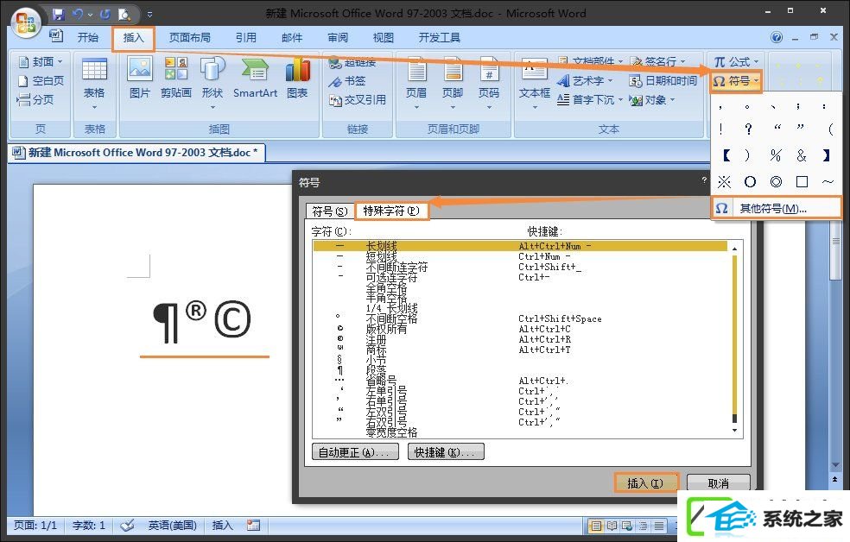Expand the 封面 cover page dropdown

[41, 62]
